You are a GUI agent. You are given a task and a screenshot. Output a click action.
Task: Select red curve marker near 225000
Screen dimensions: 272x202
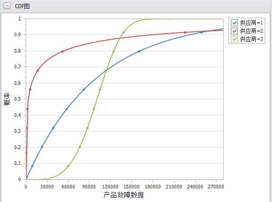pyautogui.click(x=185, y=32)
